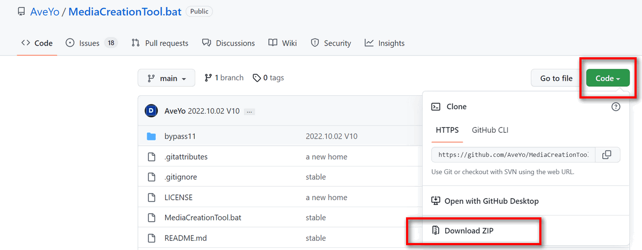
Task: Click the help question mark icon beside Clone
Action: (x=616, y=107)
